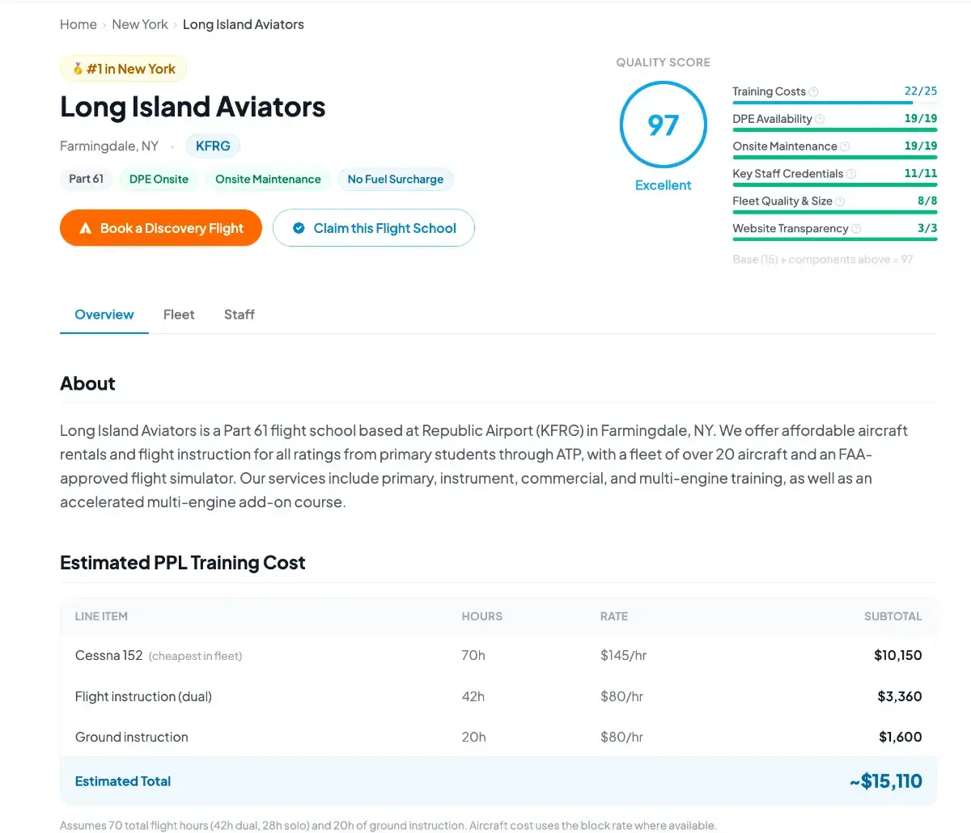The width and height of the screenshot is (971, 833).
Task: Click the Cessna 152 line item
Action: pos(108,655)
